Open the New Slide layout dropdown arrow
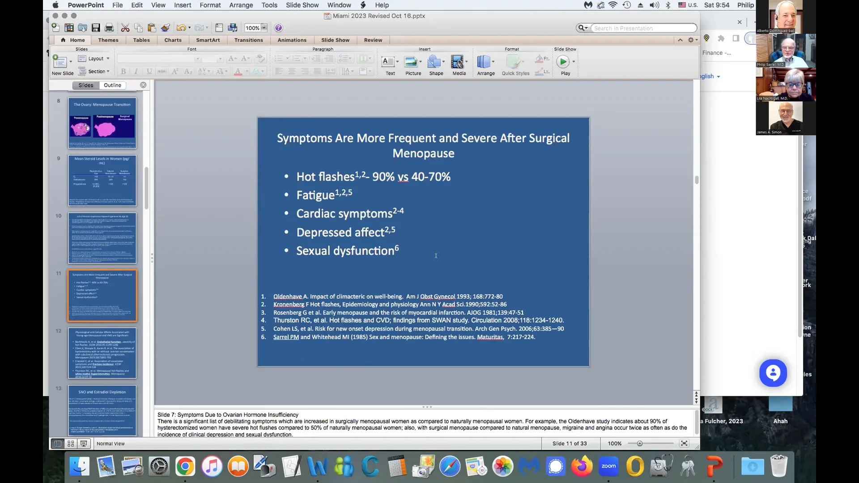Image resolution: width=859 pixels, height=483 pixels. (70, 62)
